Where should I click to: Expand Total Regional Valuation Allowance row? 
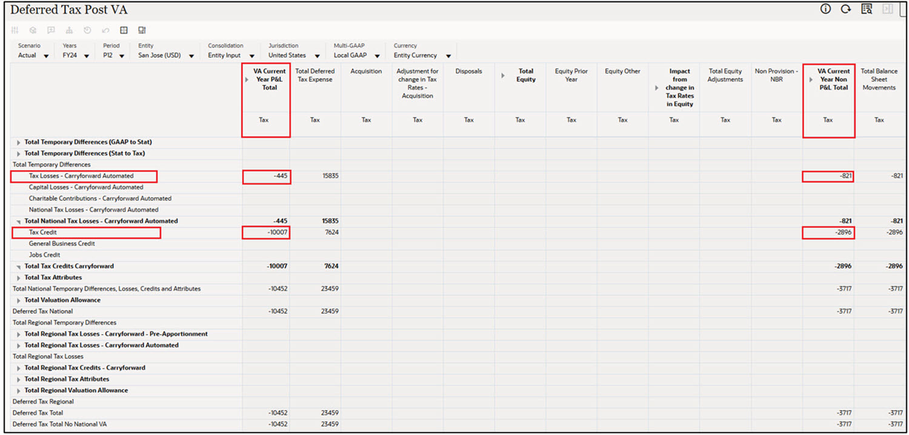pyautogui.click(x=19, y=390)
